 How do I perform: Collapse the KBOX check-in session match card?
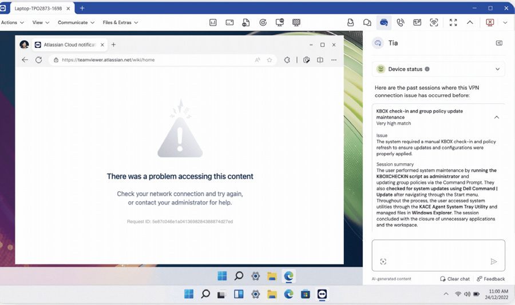pos(497,118)
